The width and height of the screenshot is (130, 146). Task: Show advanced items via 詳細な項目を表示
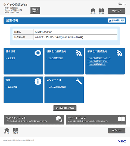[65, 108]
